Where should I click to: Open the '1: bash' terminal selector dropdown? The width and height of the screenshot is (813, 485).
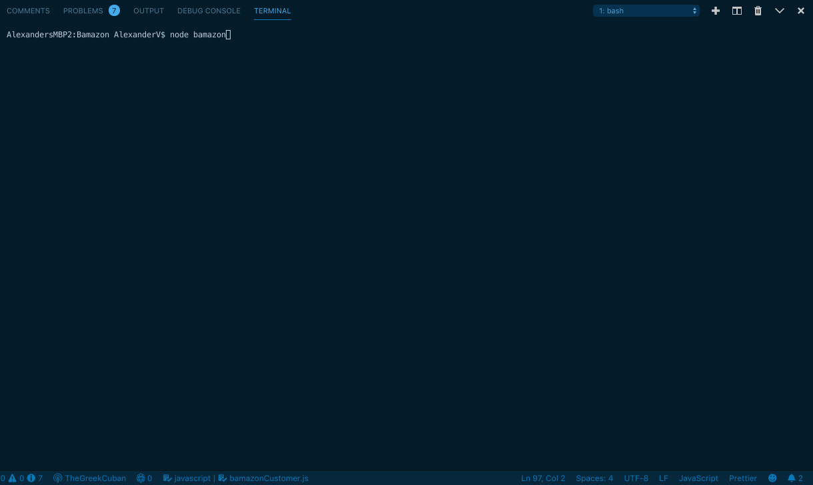pos(646,11)
